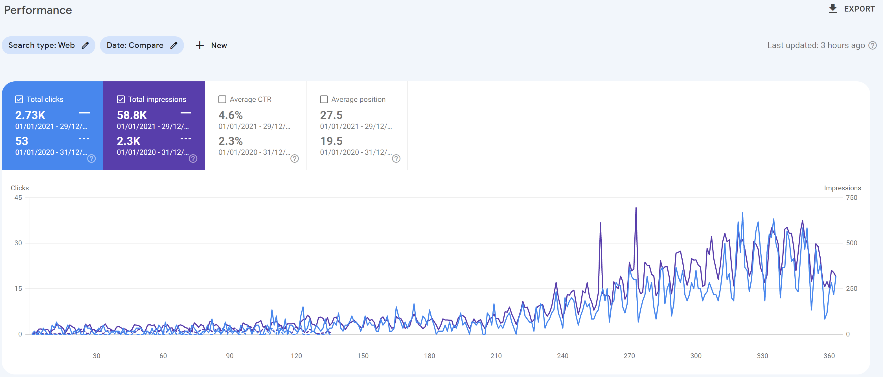Open help icon in Average CTR card

[x=294, y=159]
